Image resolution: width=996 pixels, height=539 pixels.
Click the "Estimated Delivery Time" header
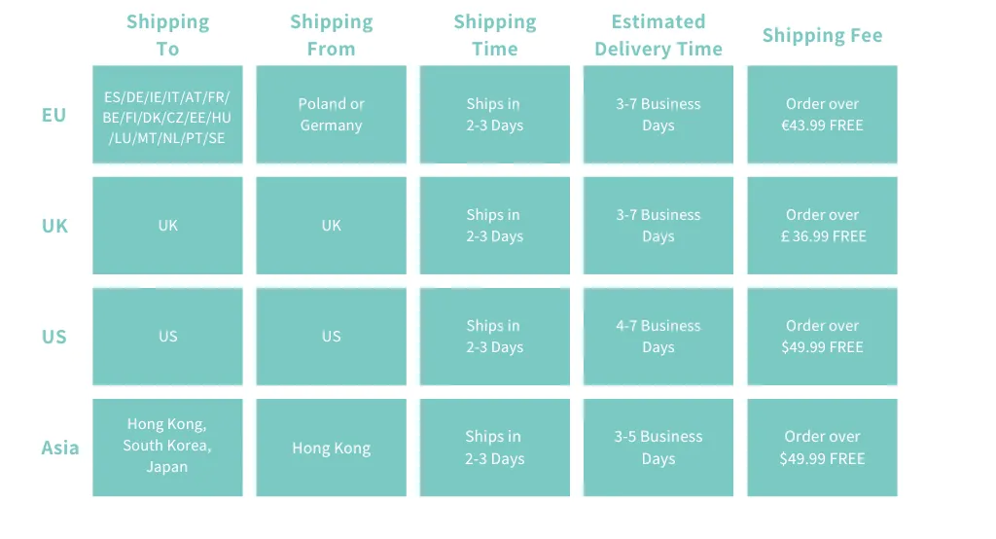[x=658, y=35]
